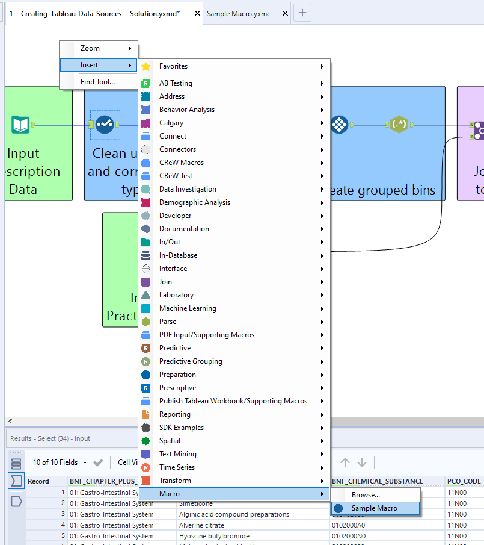This screenshot has height=545, width=484.
Task: Click the Data Investigation category icon
Action: tap(146, 189)
